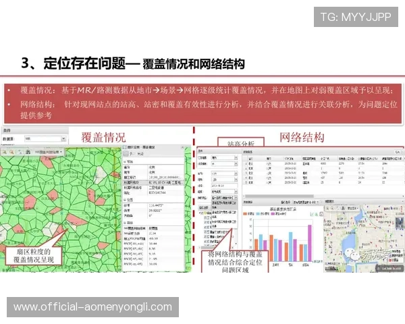Open first dropdown in network structure condition panel
This screenshot has height=324, width=405.
click(224, 157)
